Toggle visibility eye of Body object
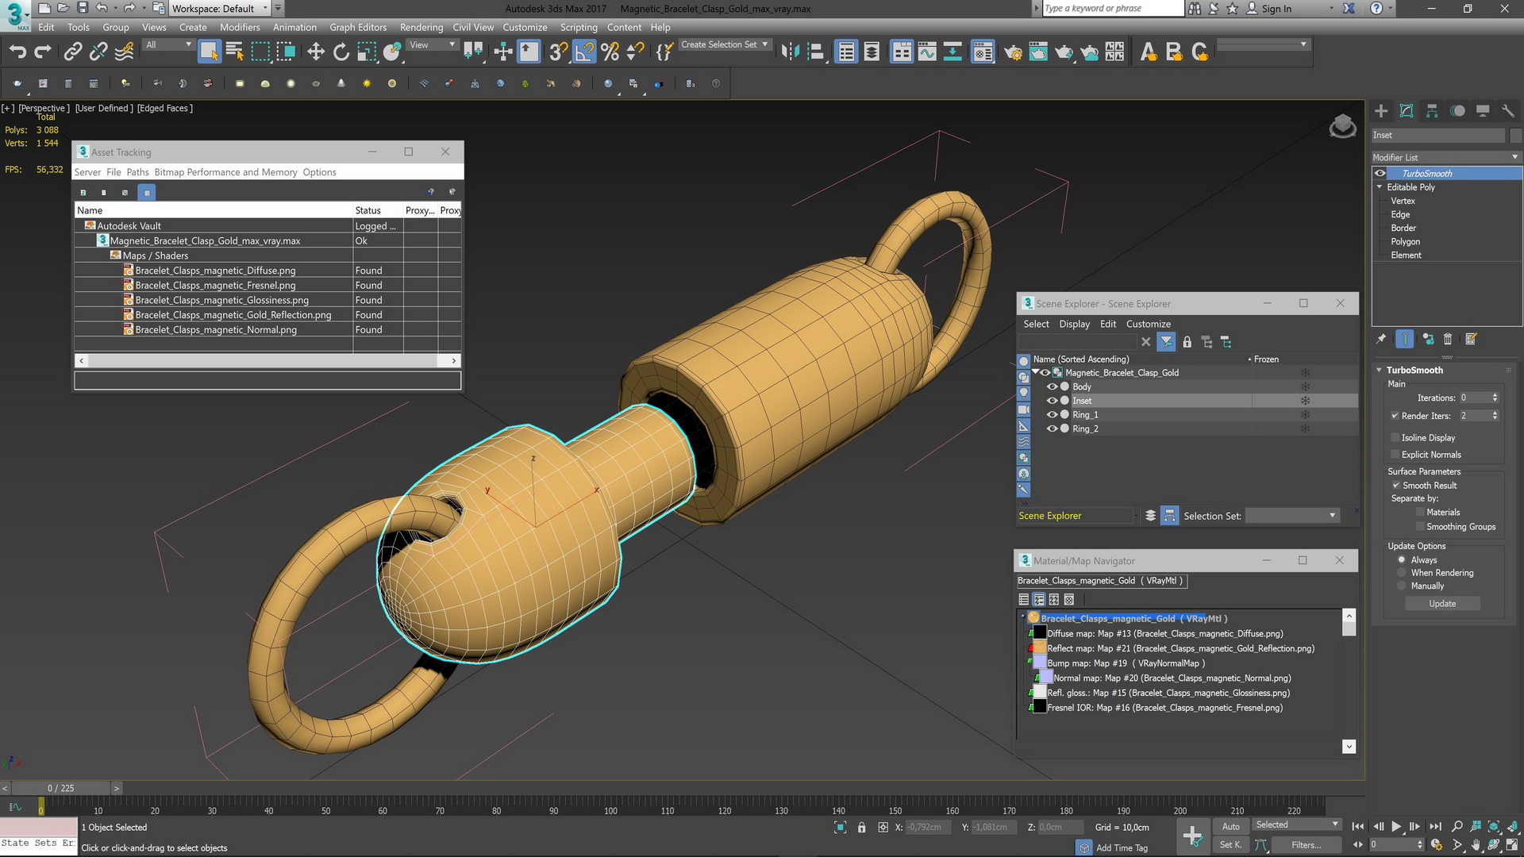Image resolution: width=1524 pixels, height=857 pixels. tap(1052, 387)
